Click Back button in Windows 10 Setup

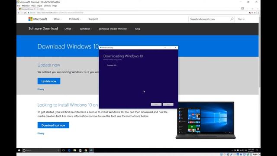coord(156,104)
